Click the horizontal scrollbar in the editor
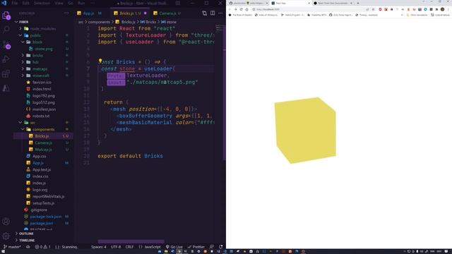The height and width of the screenshot is (254, 452). click(x=131, y=241)
